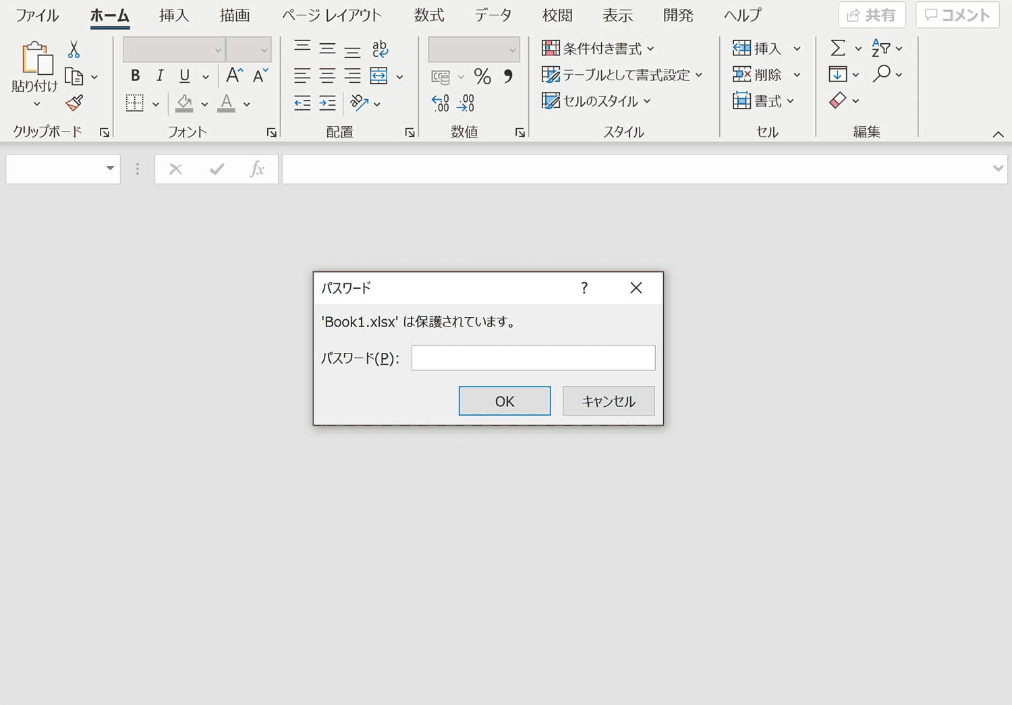Open the font name combo box
1012x705 pixels.
173,50
